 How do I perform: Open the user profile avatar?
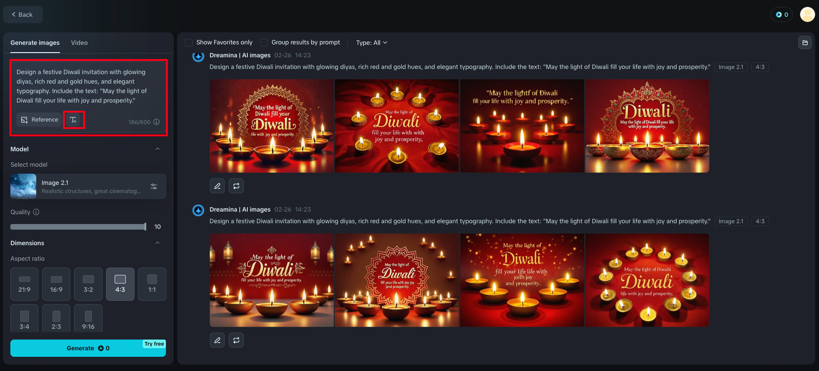coord(807,15)
